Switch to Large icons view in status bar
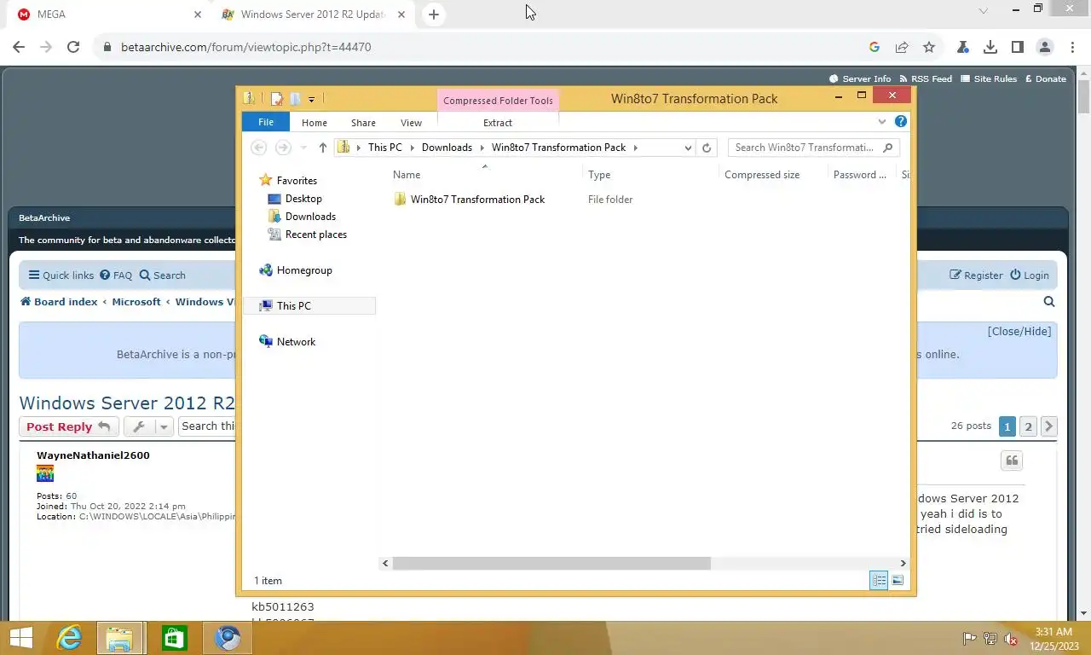 point(898,581)
